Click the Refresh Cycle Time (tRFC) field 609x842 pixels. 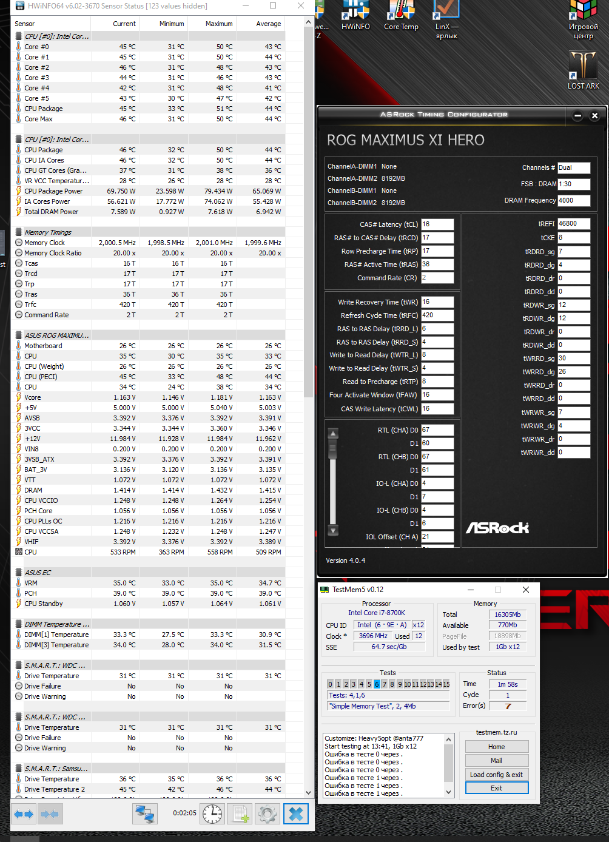point(437,315)
